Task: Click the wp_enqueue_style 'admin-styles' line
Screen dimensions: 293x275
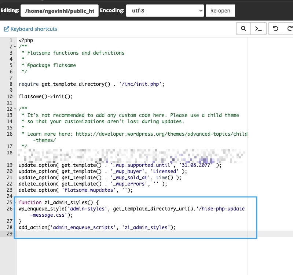Action: pyautogui.click(x=132, y=212)
